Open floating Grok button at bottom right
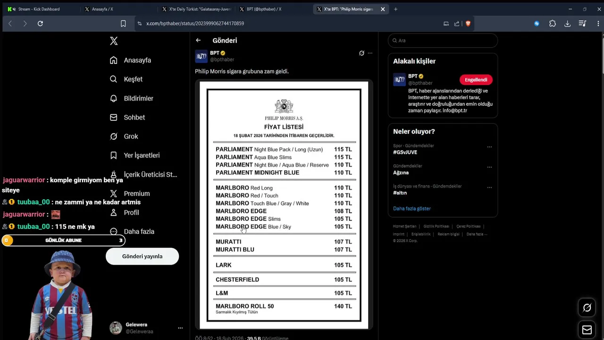Viewport: 604px width, 340px height. tap(587, 308)
